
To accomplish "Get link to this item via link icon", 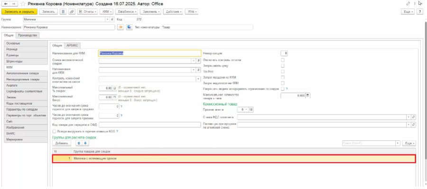I will pos(408,3).
